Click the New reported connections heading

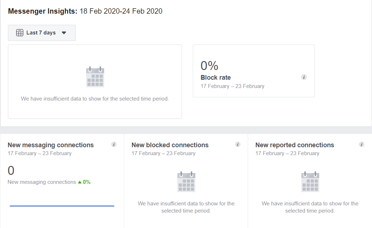[294, 145]
